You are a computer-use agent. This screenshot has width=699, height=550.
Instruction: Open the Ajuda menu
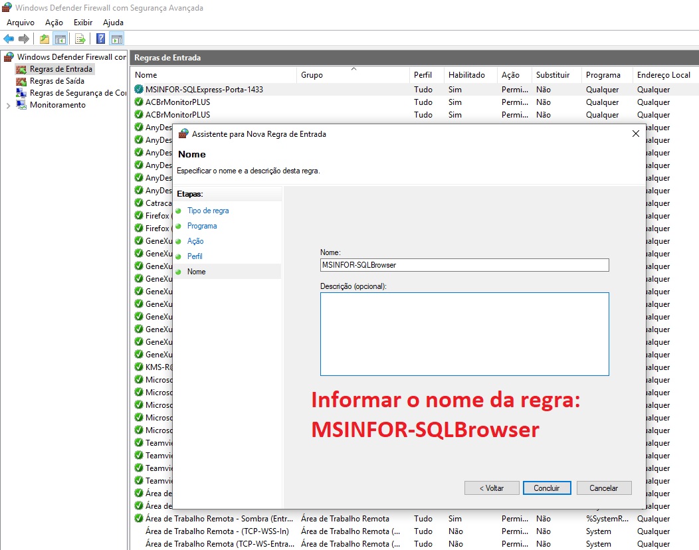point(113,23)
